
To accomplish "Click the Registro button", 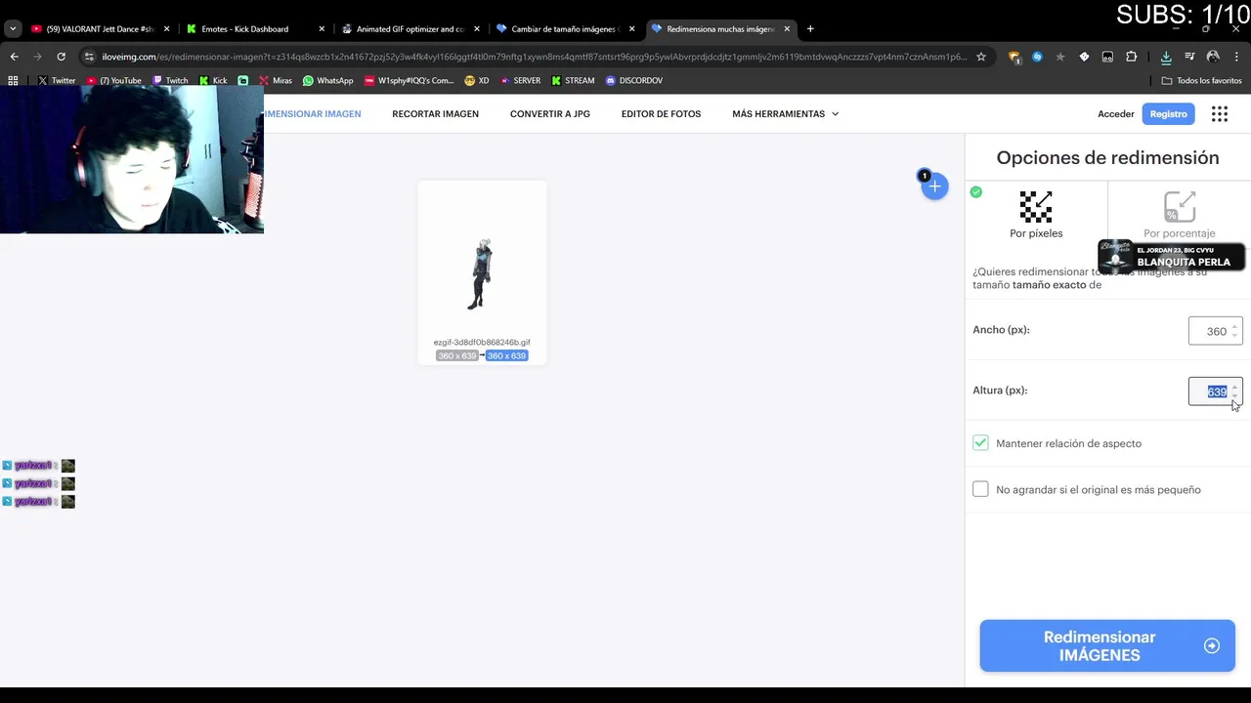I will [x=1168, y=114].
